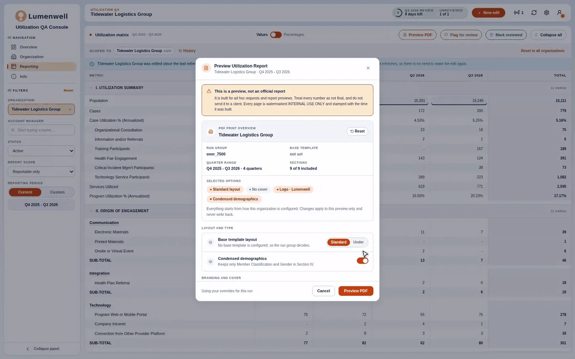The width and height of the screenshot is (575, 359).
Task: Click the Unreviewed 1 of 1 indicator
Action: [x=450, y=12]
